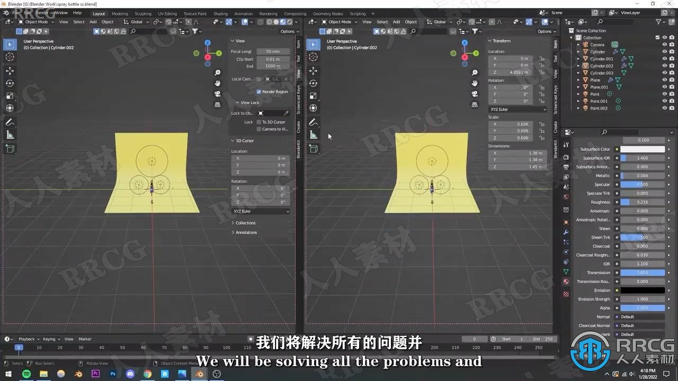Open Material properties tab icon

[x=566, y=282]
